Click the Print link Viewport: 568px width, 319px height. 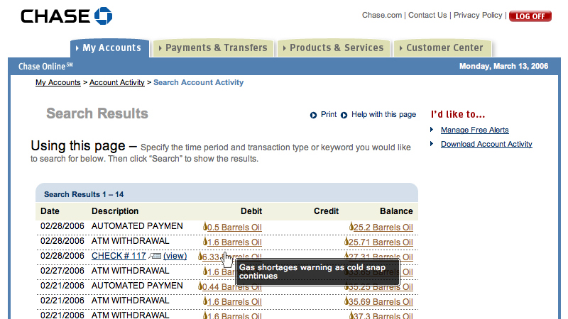tap(329, 115)
